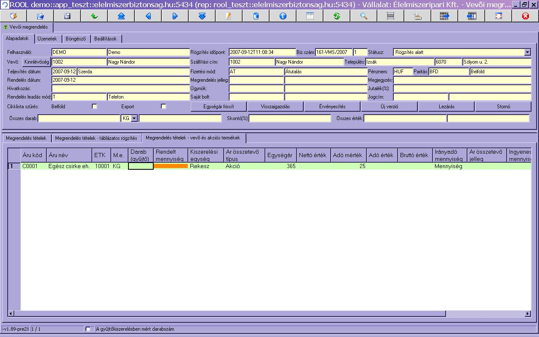The width and height of the screenshot is (539, 337).
Task: Click the green circular refresh arrows icon
Action: click(x=336, y=16)
